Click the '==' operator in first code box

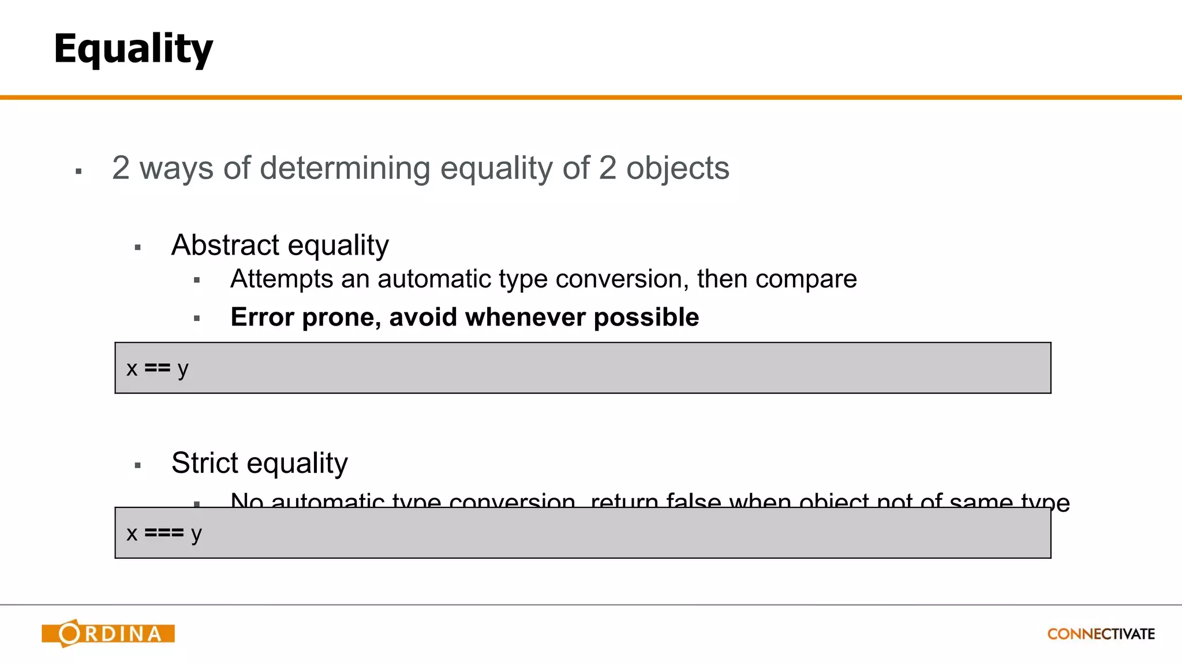pos(158,368)
